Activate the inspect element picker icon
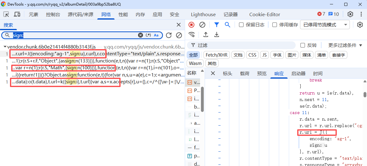This screenshot has width=367, height=166. (x=6, y=14)
